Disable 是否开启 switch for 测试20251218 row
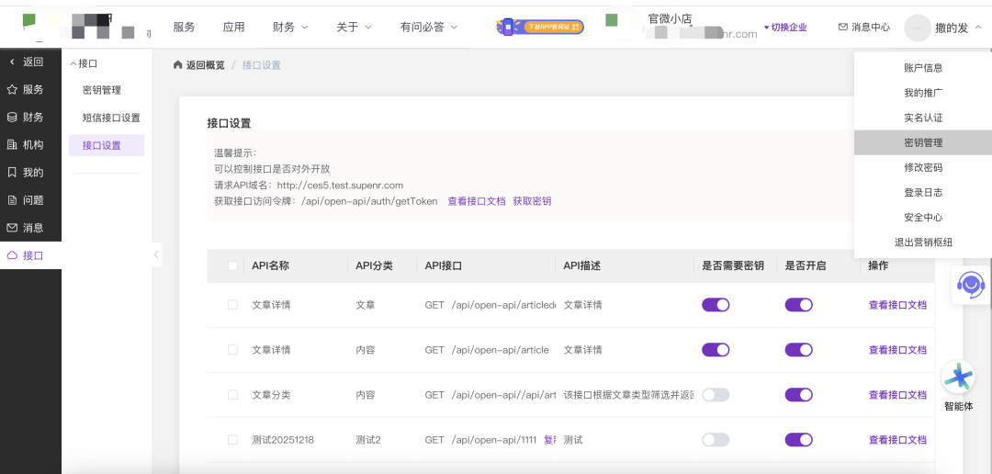This screenshot has width=992, height=474. (x=798, y=440)
